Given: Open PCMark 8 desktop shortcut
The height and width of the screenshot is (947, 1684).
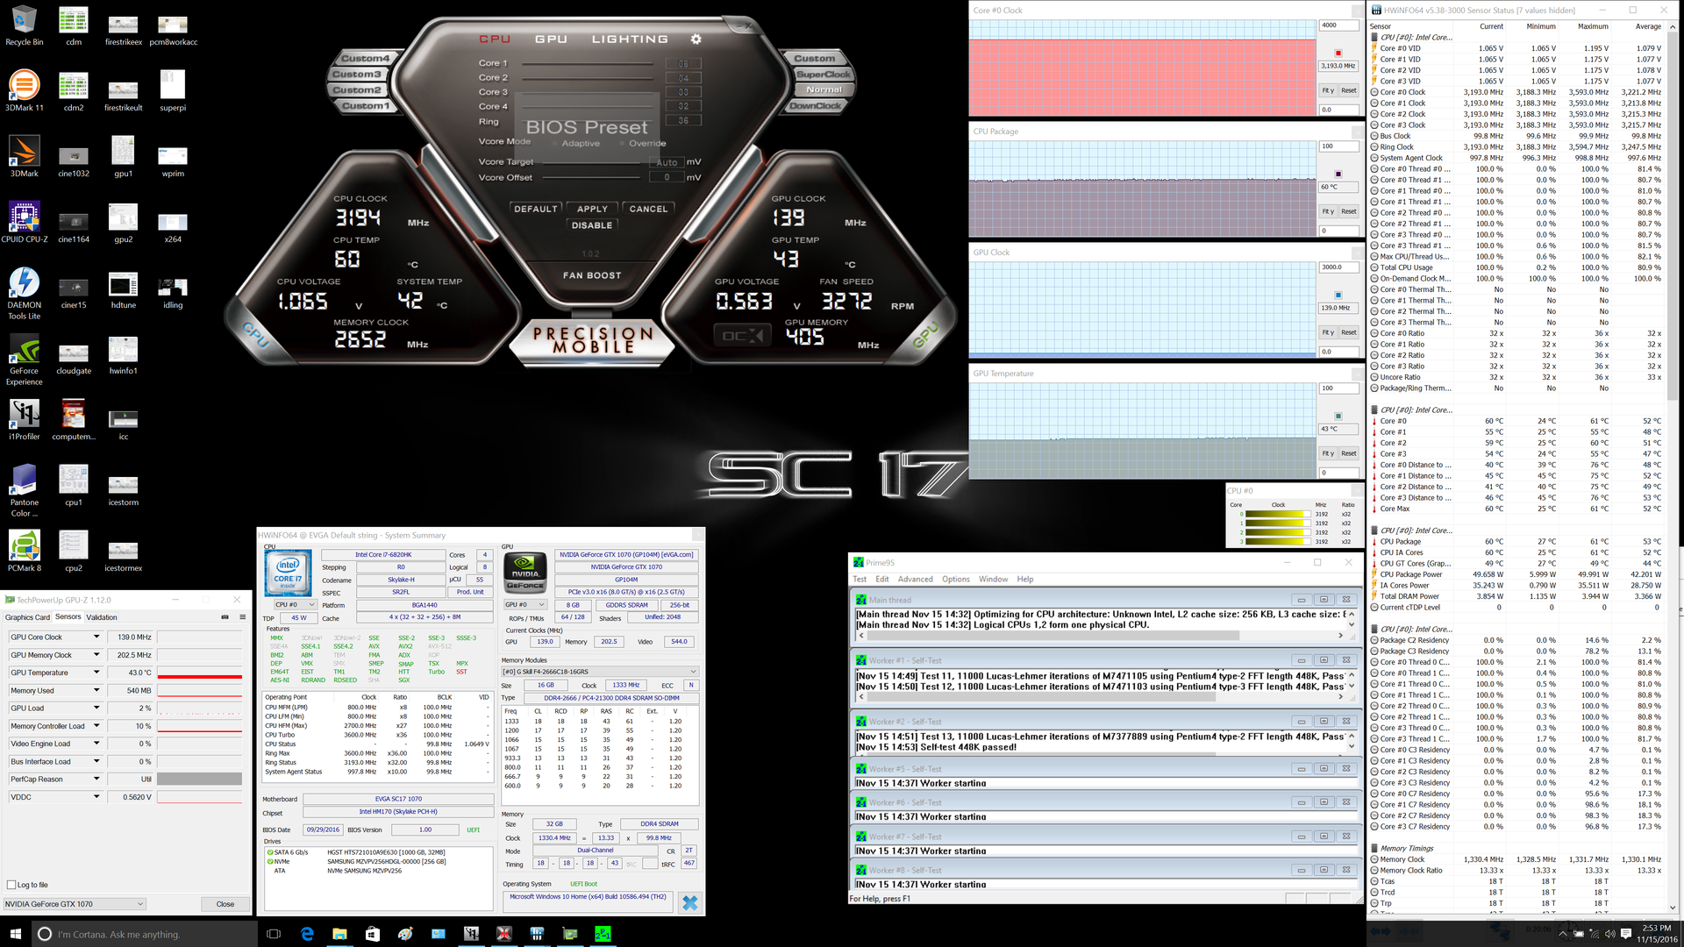Looking at the screenshot, I should point(25,551).
